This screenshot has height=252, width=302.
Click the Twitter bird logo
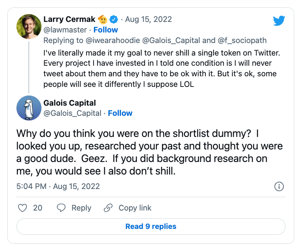coord(279,21)
